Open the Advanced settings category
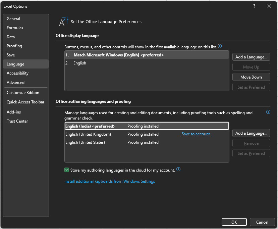 click(15, 83)
